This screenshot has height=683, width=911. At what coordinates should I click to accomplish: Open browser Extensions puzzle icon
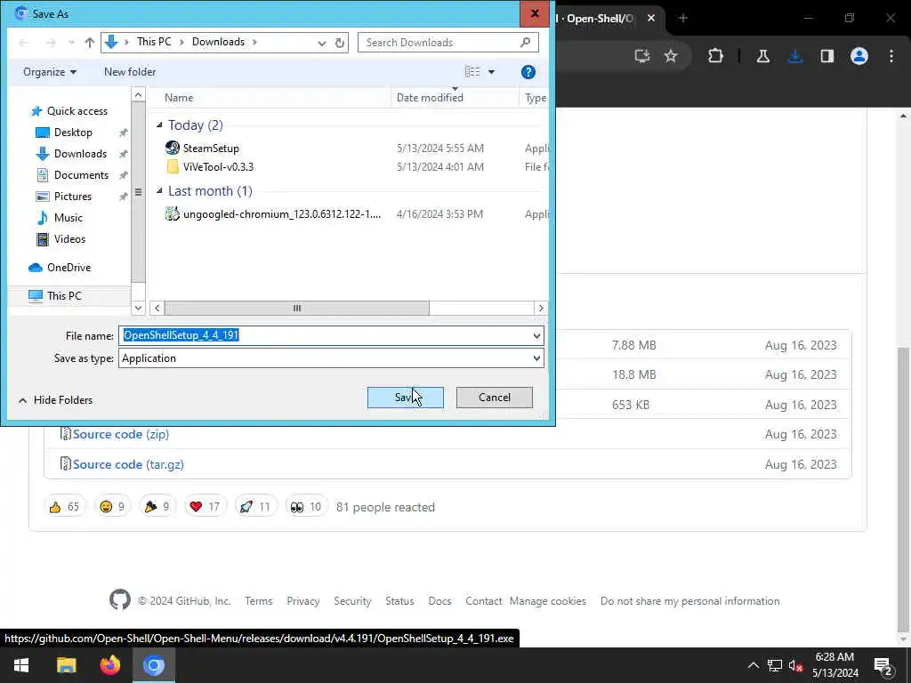click(x=716, y=56)
